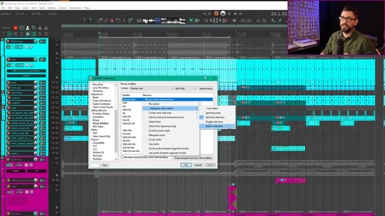This screenshot has height=216, width=385.
Task: Open the File menu in the menu bar
Action: tap(3, 8)
